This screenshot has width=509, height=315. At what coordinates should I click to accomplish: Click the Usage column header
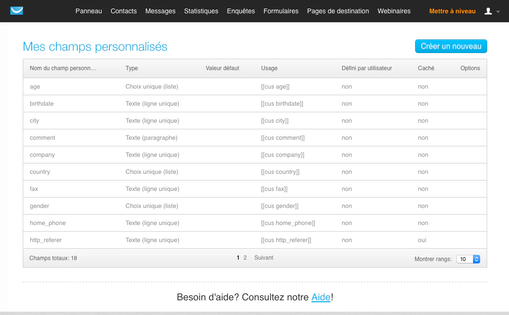click(x=269, y=68)
